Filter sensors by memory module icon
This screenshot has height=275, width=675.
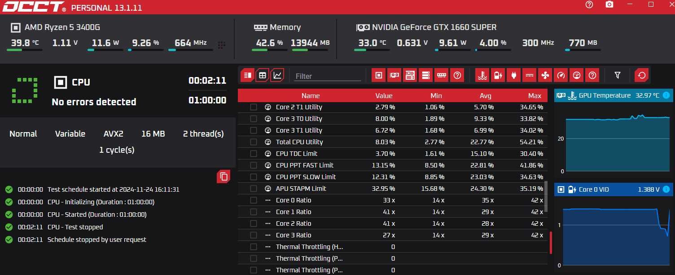(x=442, y=75)
